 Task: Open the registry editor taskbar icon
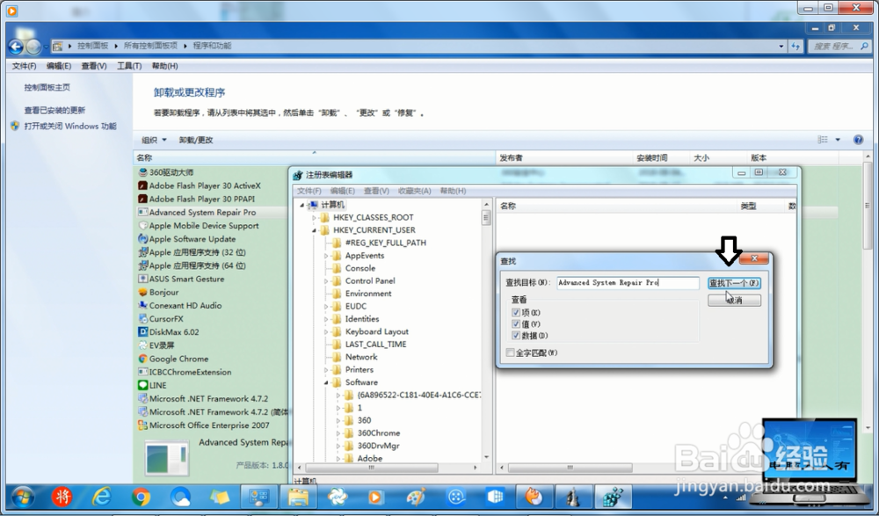click(x=613, y=497)
